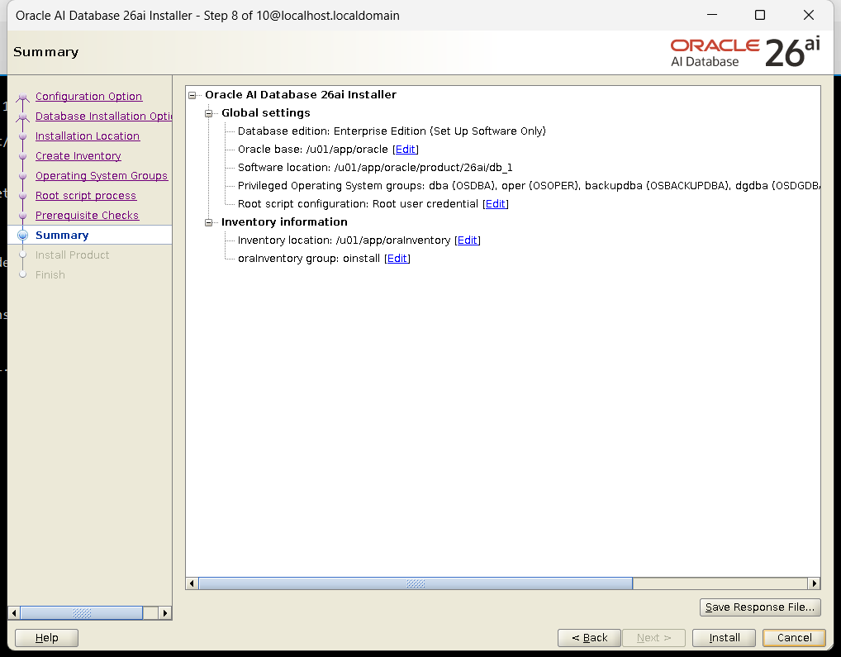The width and height of the screenshot is (841, 657).
Task: Open the Help dialog
Action: tap(46, 638)
